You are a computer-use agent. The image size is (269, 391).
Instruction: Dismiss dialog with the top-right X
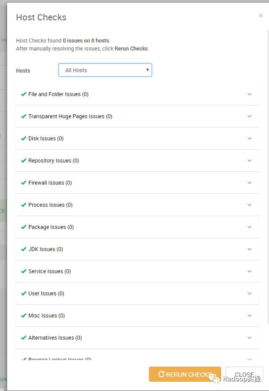261,16
